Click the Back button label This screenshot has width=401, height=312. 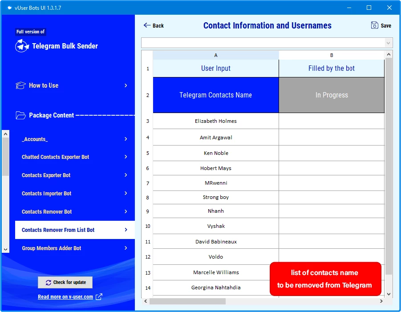click(x=158, y=25)
